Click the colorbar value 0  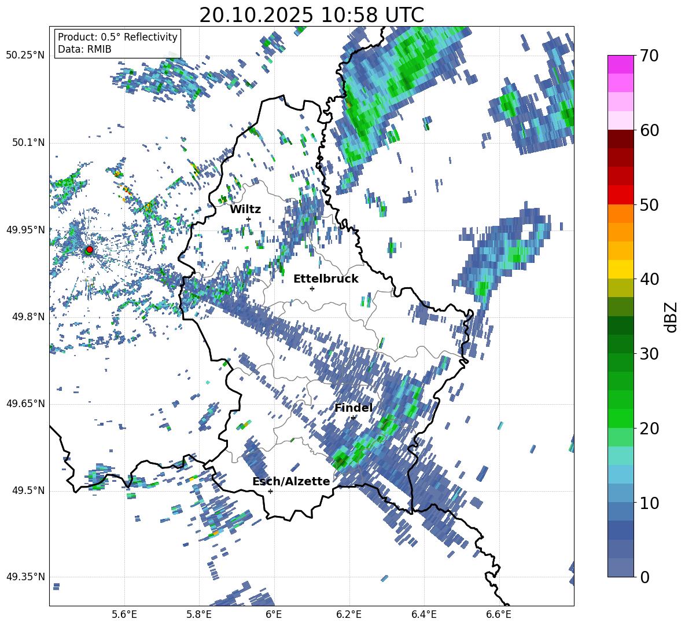[x=645, y=577]
